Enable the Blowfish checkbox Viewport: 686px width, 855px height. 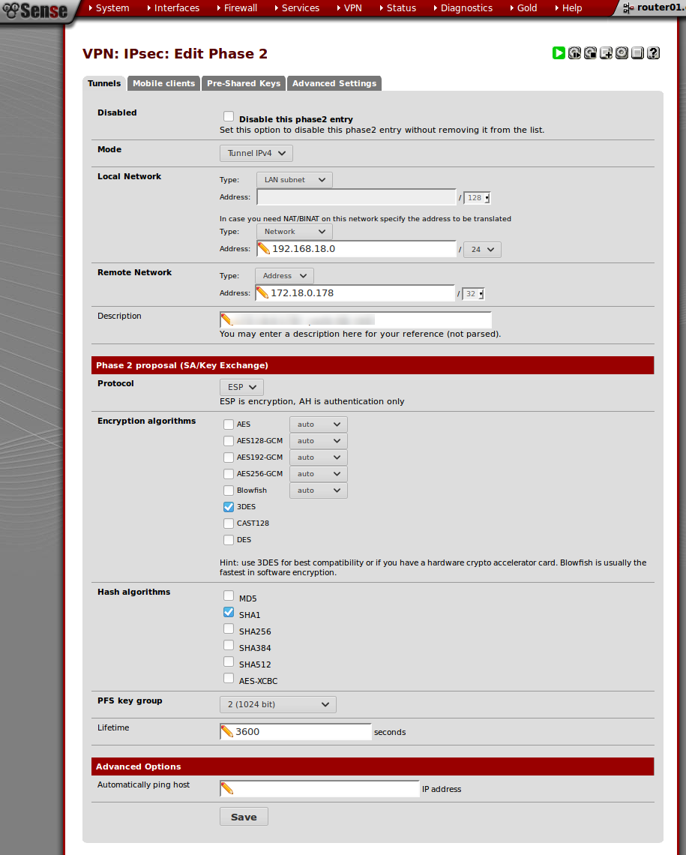tap(229, 490)
